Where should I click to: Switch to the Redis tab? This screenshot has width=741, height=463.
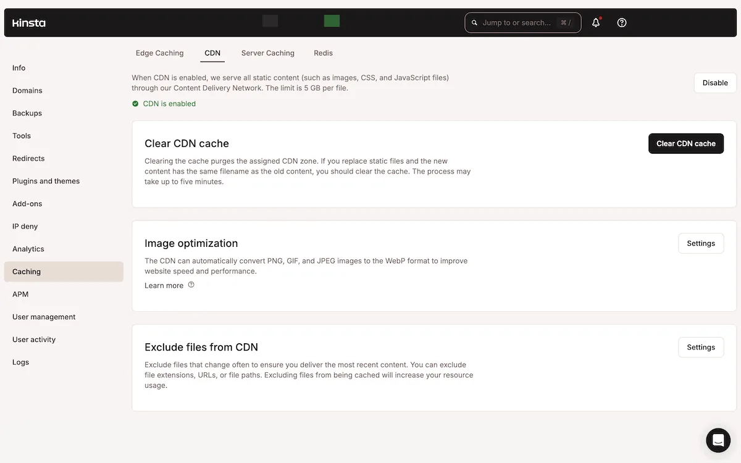coord(323,53)
